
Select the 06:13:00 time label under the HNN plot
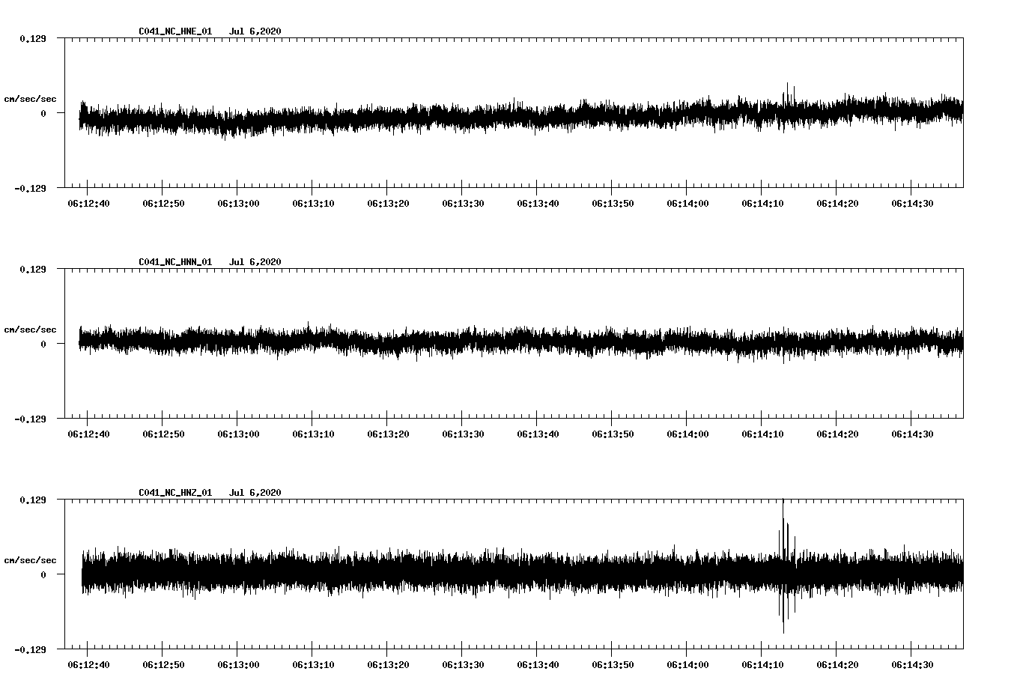tap(238, 434)
